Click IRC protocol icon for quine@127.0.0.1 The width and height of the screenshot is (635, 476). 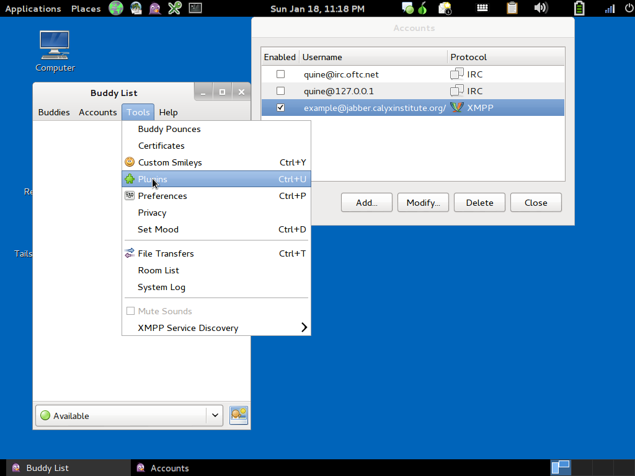[457, 90]
